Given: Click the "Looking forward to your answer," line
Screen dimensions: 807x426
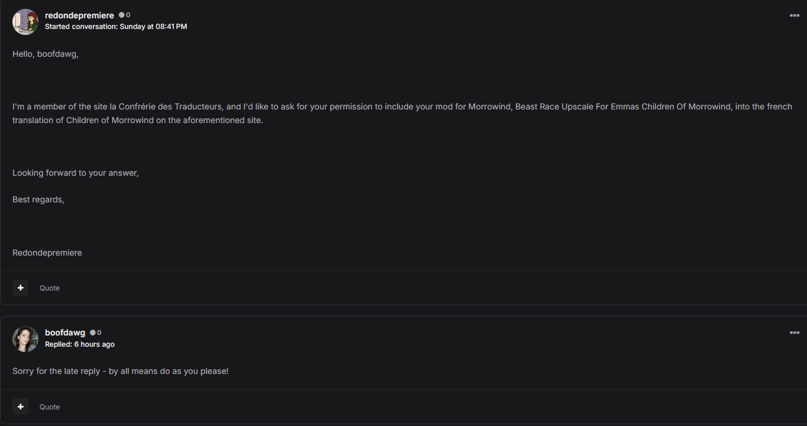Looking at the screenshot, I should [x=76, y=173].
